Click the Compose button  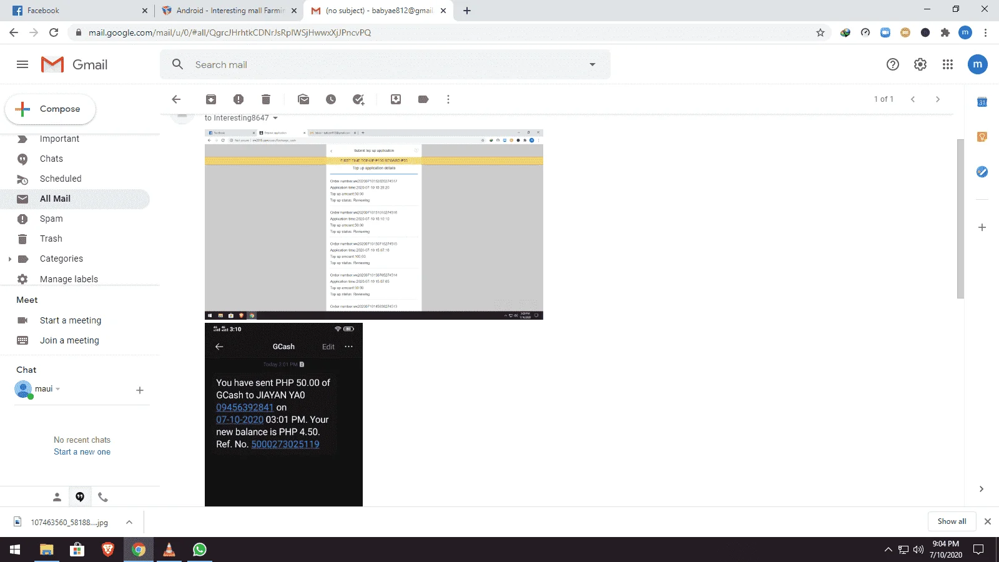point(51,109)
